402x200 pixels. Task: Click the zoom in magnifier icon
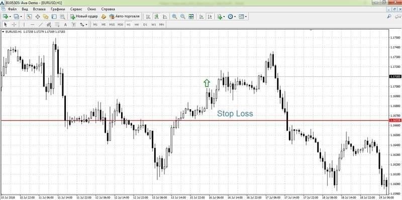click(x=174, y=17)
